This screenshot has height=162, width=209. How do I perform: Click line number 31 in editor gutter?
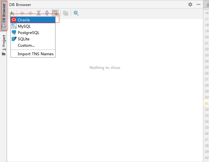pyautogui.click(x=206, y=103)
